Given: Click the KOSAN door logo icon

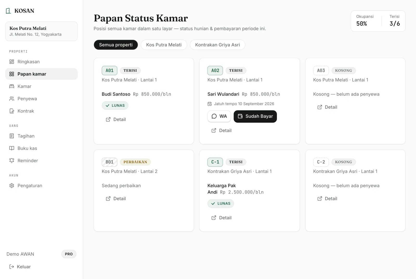Looking at the screenshot, I should (x=8, y=11).
